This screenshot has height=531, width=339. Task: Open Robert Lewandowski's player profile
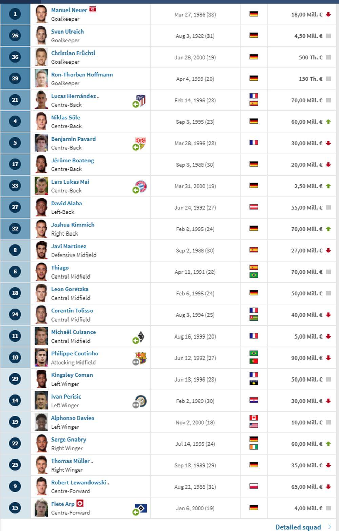point(78,482)
